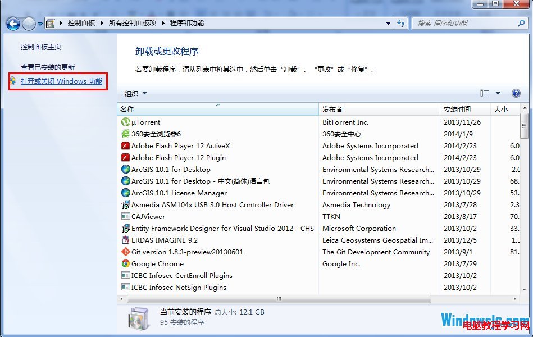Click ArcGIS 10.1 for Desktop globe icon
Screen dimensions: 533x337
point(125,169)
